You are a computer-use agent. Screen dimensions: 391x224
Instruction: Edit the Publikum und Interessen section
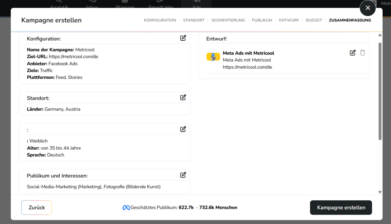tap(183, 175)
